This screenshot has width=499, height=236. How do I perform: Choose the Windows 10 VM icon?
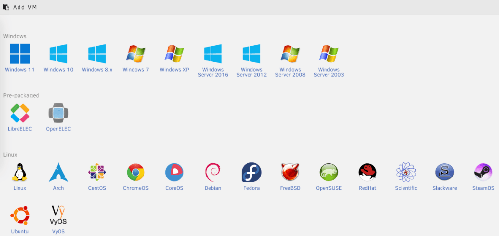click(58, 54)
